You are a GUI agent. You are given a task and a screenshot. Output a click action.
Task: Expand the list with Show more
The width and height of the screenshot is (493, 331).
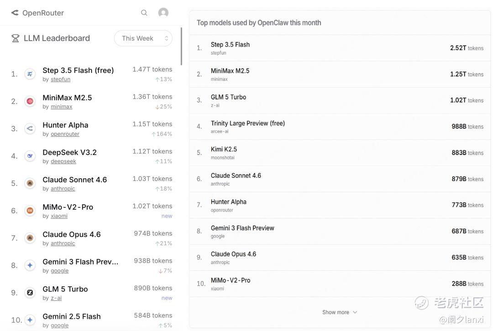point(340,312)
